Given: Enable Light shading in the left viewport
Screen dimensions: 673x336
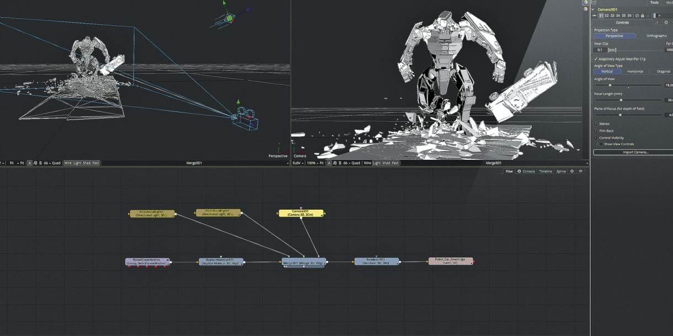Looking at the screenshot, I should click(x=76, y=162).
